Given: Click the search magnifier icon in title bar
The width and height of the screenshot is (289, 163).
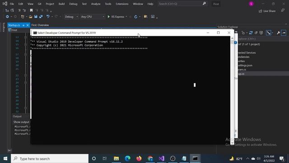Looking at the screenshot, I should pyautogui.click(x=204, y=4).
